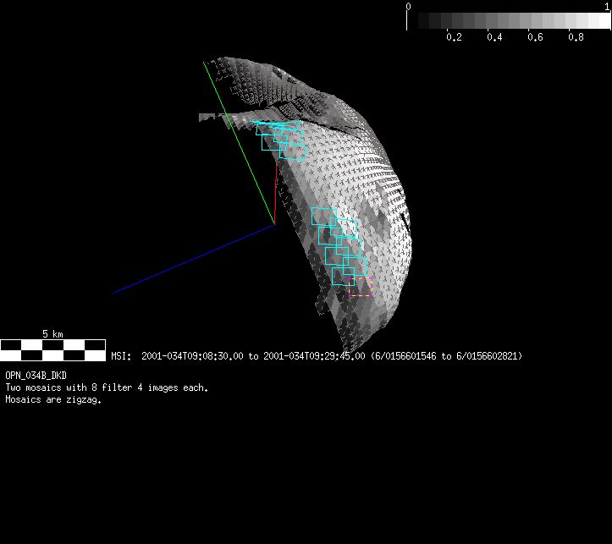Click the axes origin point
The height and width of the screenshot is (544, 612).
coord(274,224)
